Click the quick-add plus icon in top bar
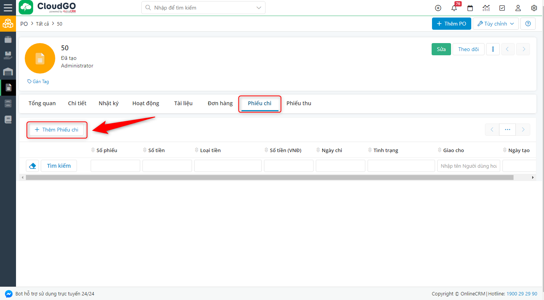Image resolution: width=544 pixels, height=300 pixels. coord(438,8)
